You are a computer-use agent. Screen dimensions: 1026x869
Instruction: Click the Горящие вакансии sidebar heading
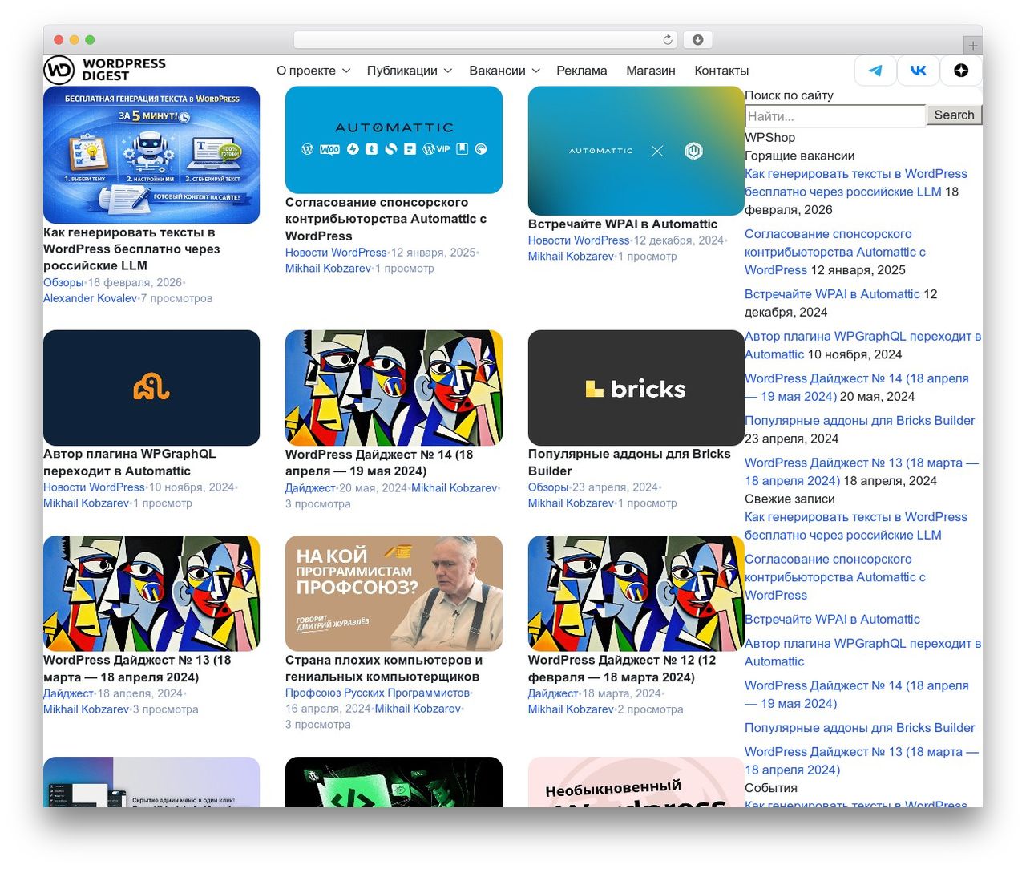(799, 156)
